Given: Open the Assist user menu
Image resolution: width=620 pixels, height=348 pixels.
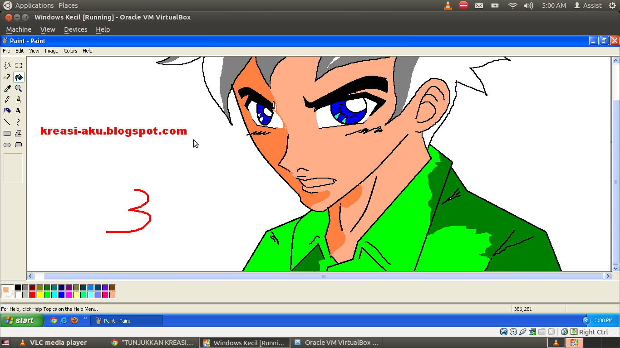Looking at the screenshot, I should tap(588, 5).
